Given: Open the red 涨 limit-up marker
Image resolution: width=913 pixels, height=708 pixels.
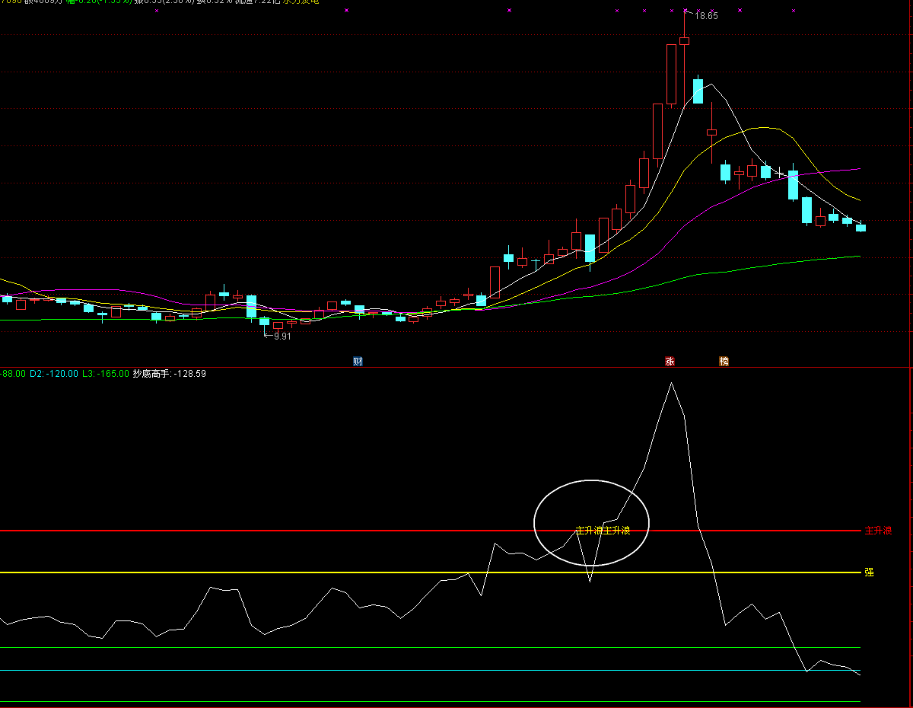Looking at the screenshot, I should (670, 362).
